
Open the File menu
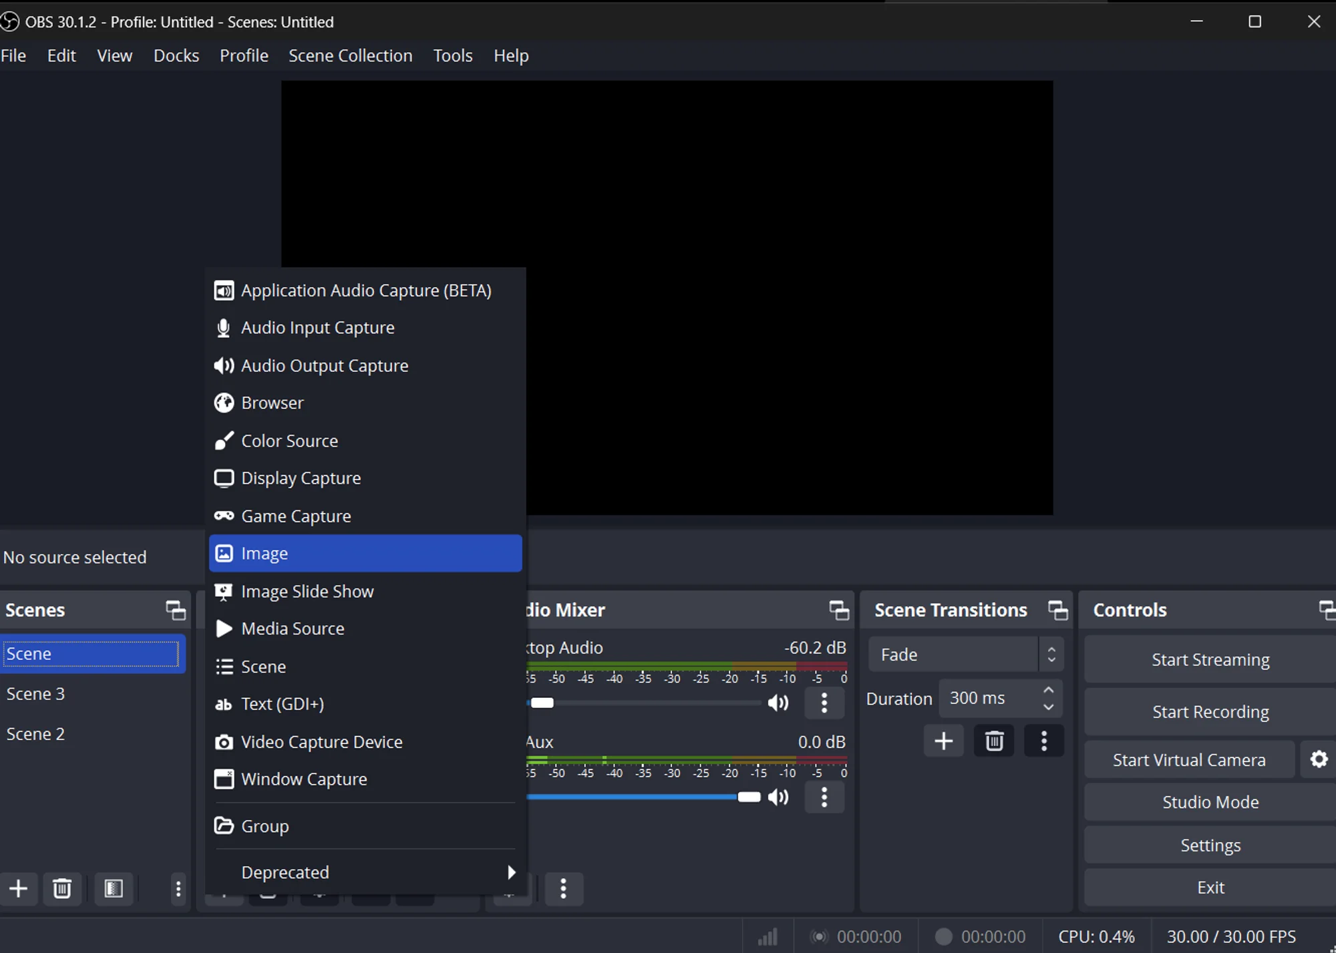point(13,55)
